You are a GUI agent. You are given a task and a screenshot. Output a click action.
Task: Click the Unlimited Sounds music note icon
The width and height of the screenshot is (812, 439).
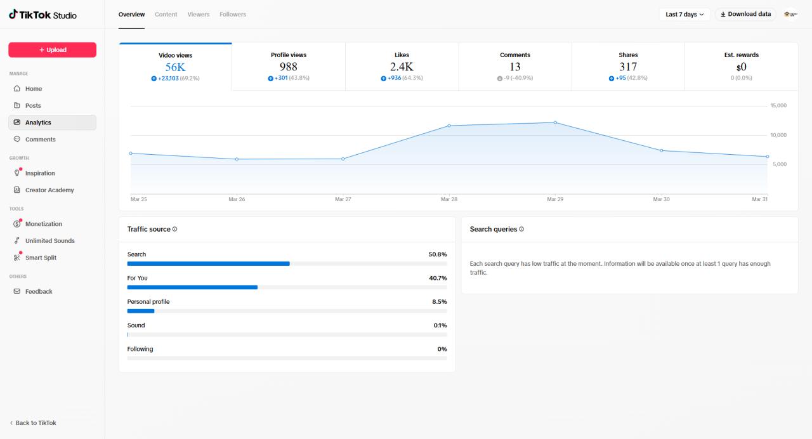coord(17,240)
